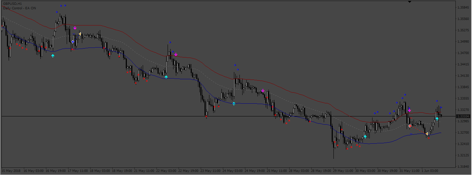Viewport: 472px width, 175px height.
Task: Select the magenta sell arrow on 31 May
Action: click(x=409, y=110)
